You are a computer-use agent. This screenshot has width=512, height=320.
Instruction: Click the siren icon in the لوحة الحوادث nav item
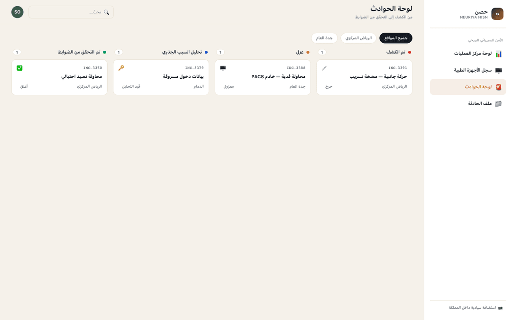(498, 87)
